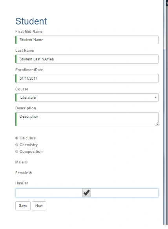168x229 pixels.
Task: Choose the Chemistry radio option
Action: [x=17, y=145]
